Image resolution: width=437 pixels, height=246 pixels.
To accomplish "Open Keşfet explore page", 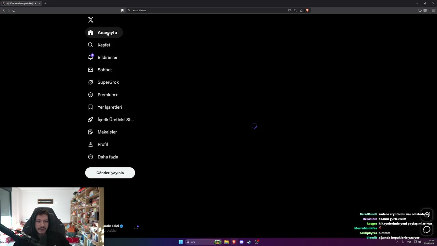I will 99,45.
